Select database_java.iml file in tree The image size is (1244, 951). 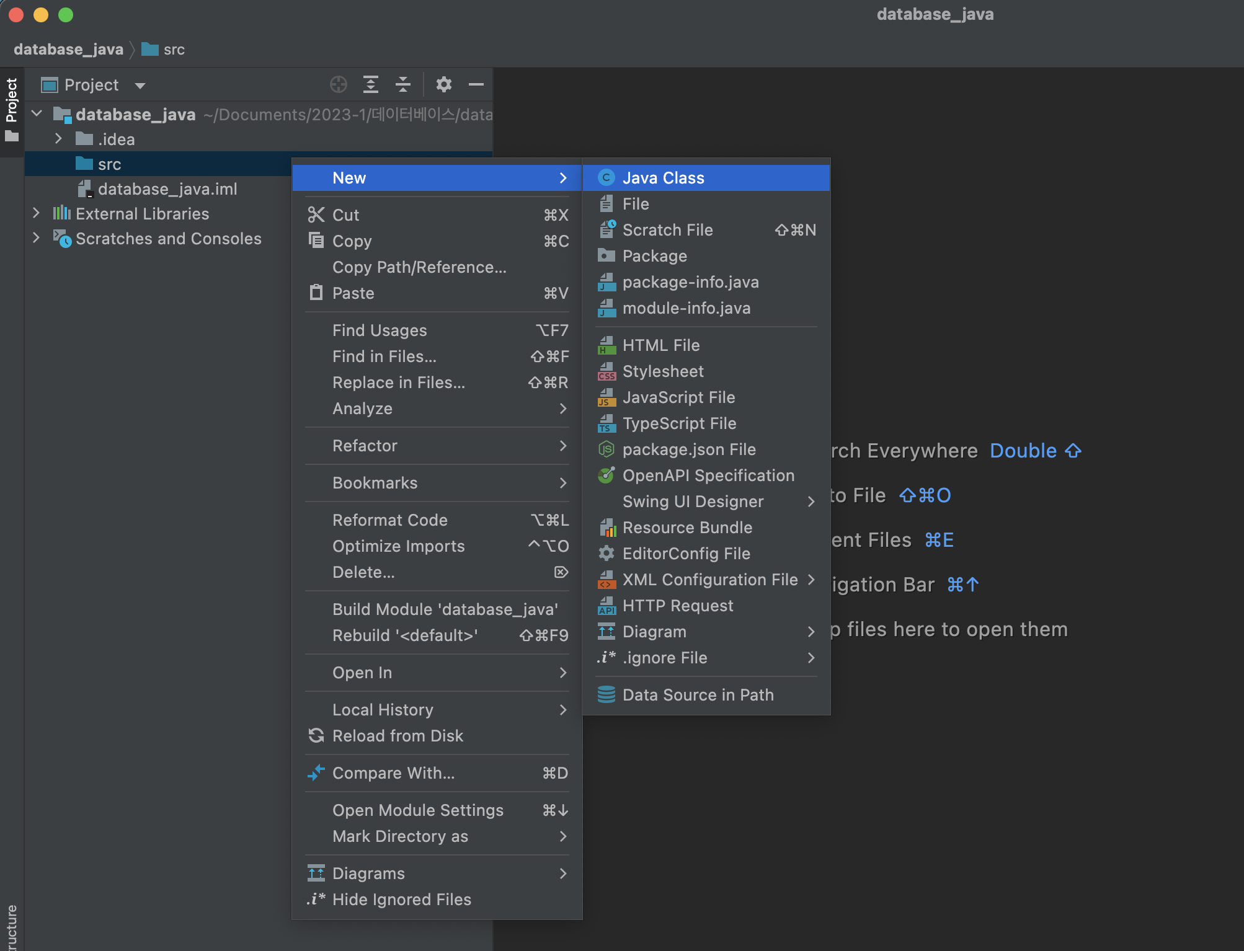coord(167,189)
